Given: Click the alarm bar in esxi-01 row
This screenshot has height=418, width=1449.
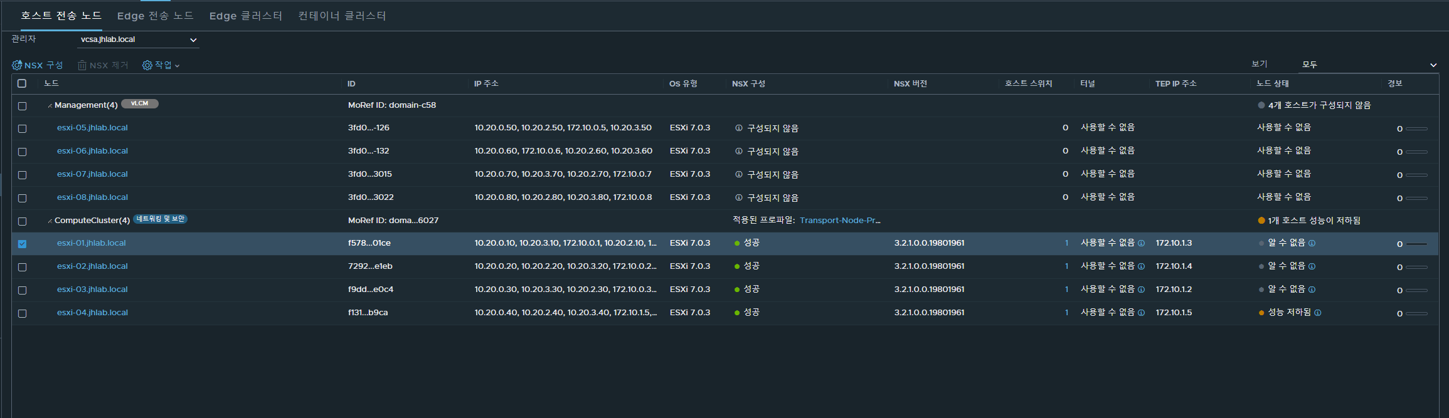Looking at the screenshot, I should coord(1416,244).
